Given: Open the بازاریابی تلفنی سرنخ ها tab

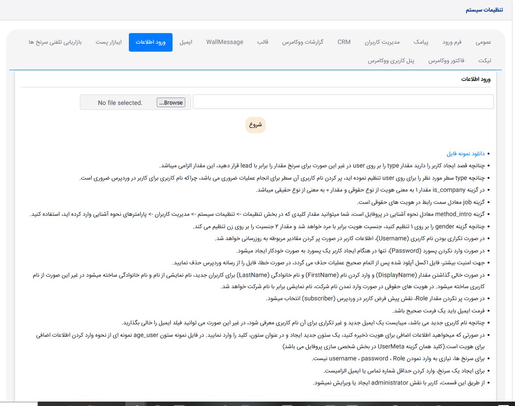Looking at the screenshot, I should [55, 42].
